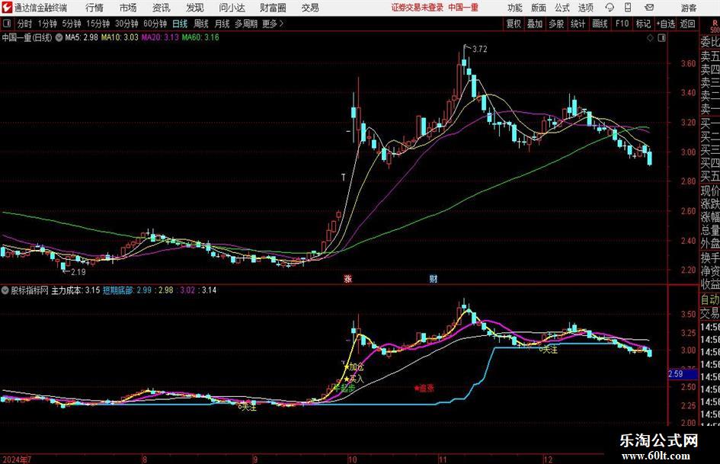Viewport: 720px width, 464px height.
Task: Open the 发现 menu
Action: (195, 8)
